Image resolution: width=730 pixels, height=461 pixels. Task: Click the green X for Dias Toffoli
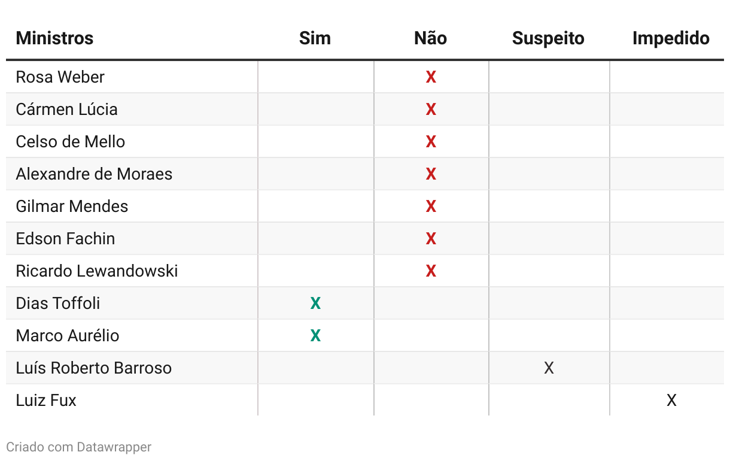[x=315, y=303]
